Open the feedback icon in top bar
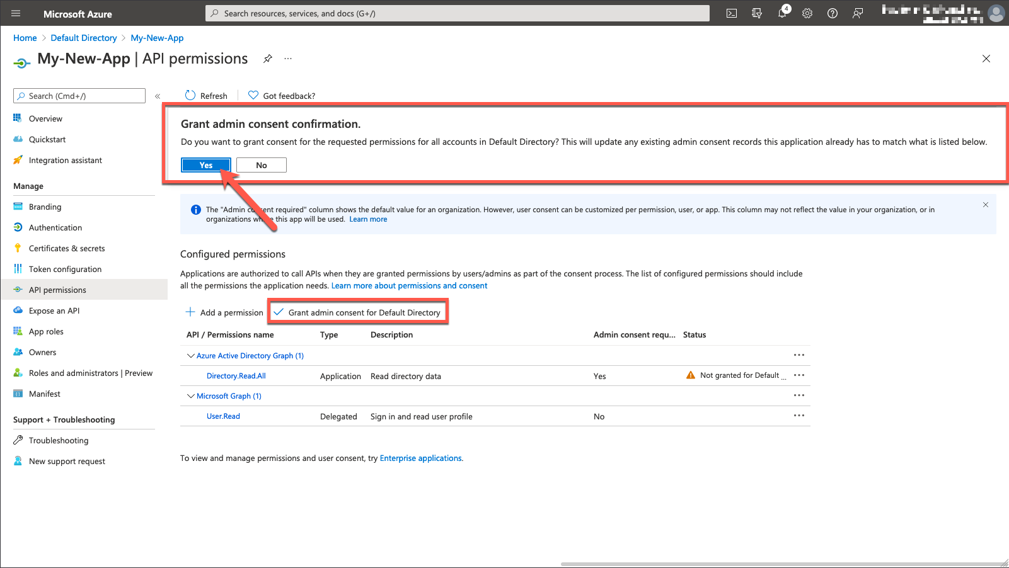Screen dimensions: 1009x568 point(858,13)
